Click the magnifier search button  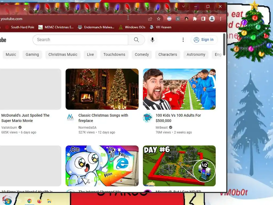(x=136, y=40)
